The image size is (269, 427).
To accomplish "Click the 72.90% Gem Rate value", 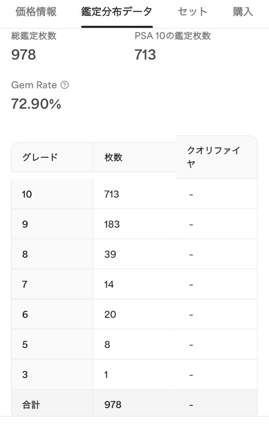I will point(36,104).
